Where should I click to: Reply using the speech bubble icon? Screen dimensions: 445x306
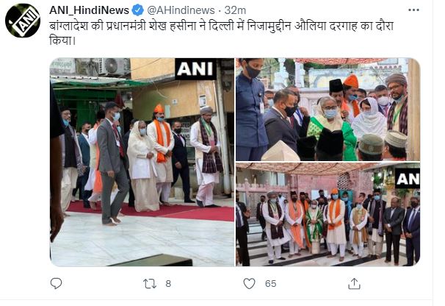[x=56, y=283]
